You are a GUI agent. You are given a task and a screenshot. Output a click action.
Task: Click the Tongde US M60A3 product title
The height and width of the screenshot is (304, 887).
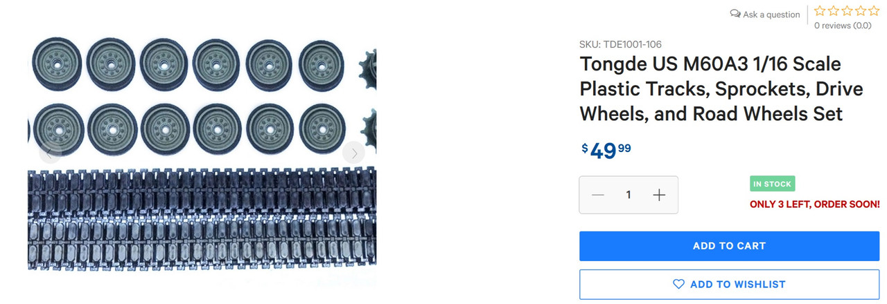712,88
